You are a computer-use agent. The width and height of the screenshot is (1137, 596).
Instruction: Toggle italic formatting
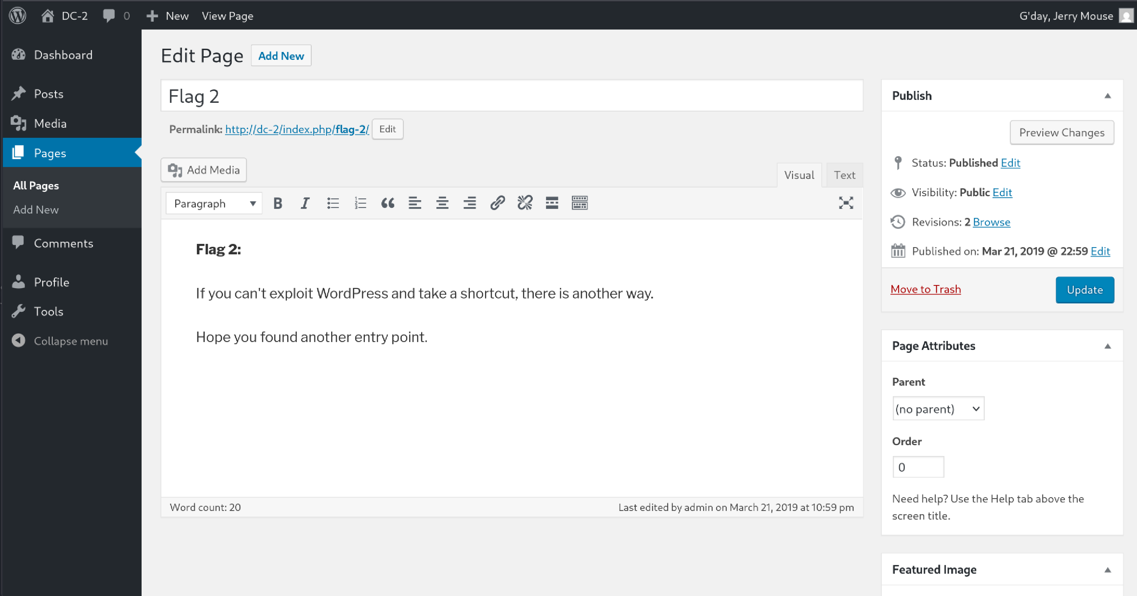[305, 203]
